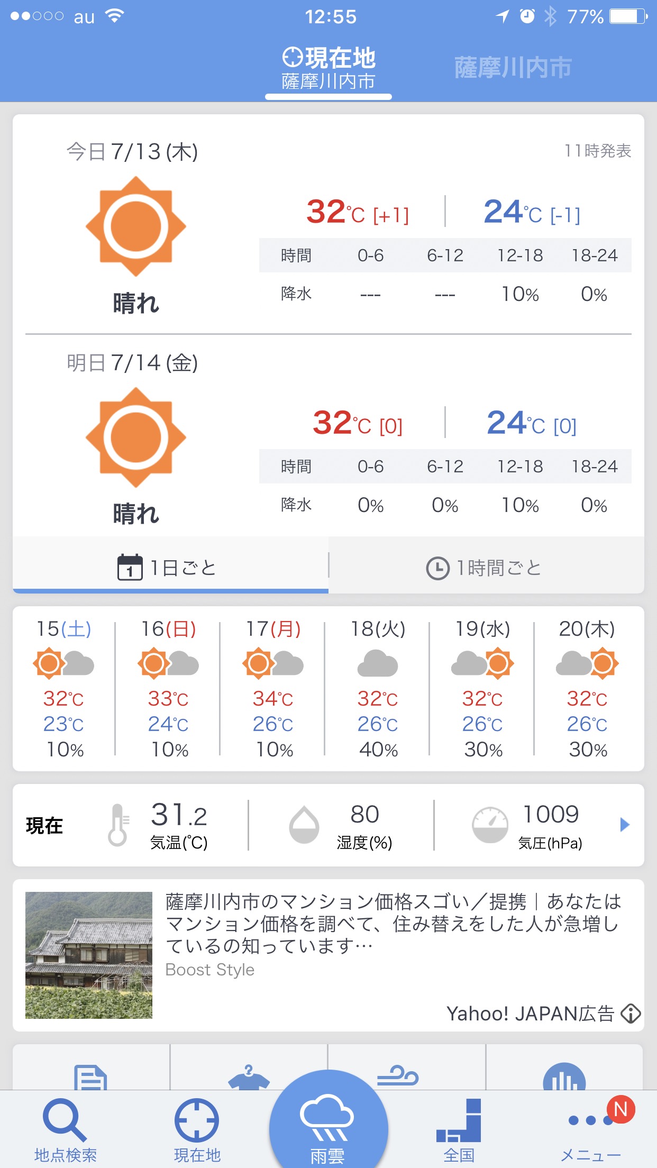Tap the 気圧 pressure gauge icon
This screenshot has width=657, height=1168.
pos(490,825)
